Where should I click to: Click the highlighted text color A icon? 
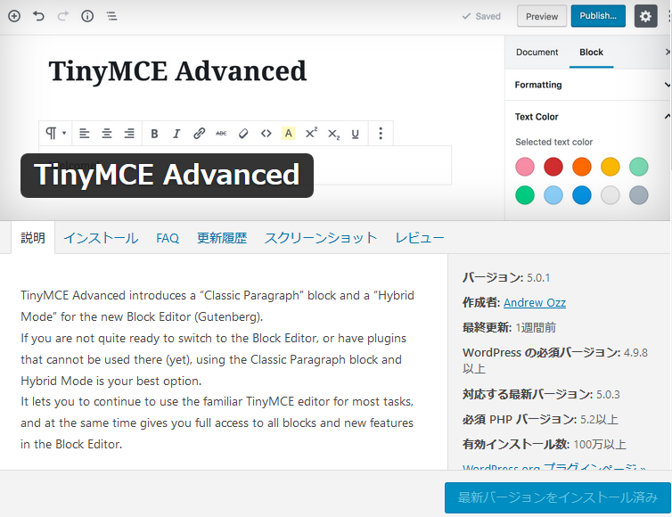point(289,134)
